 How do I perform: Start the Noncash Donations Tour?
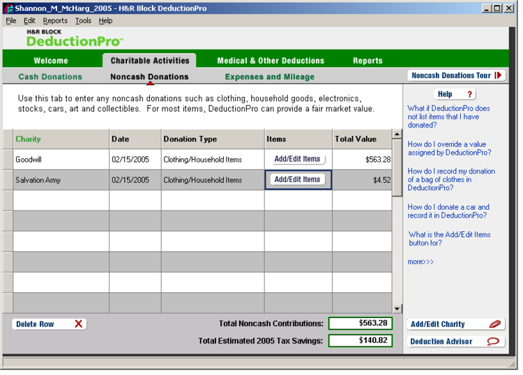pos(456,75)
